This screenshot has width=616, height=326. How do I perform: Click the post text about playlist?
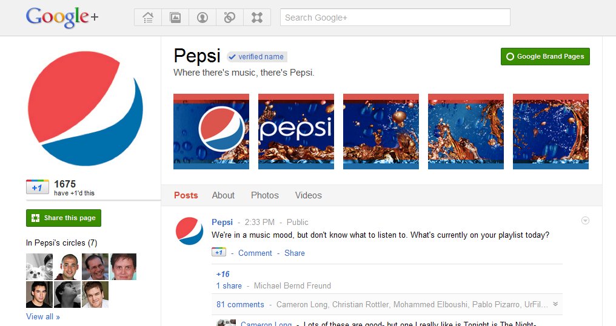tap(380, 235)
